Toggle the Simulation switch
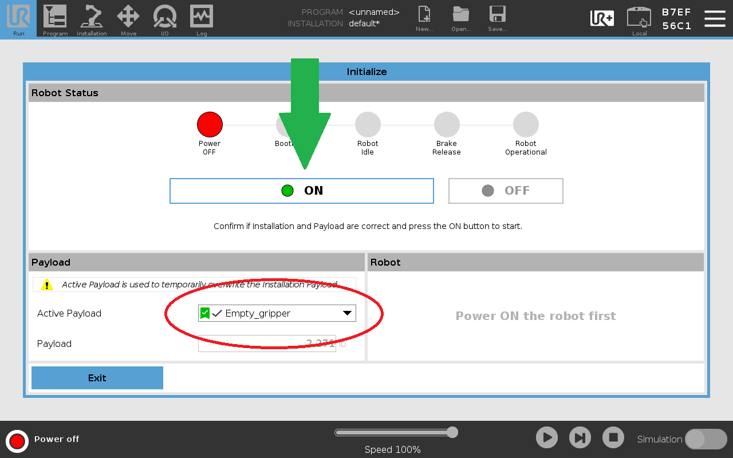733x458 pixels. click(x=706, y=439)
